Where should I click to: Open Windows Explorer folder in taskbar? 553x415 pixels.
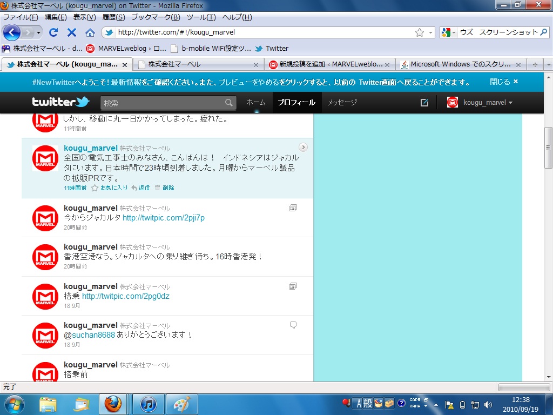(48, 405)
